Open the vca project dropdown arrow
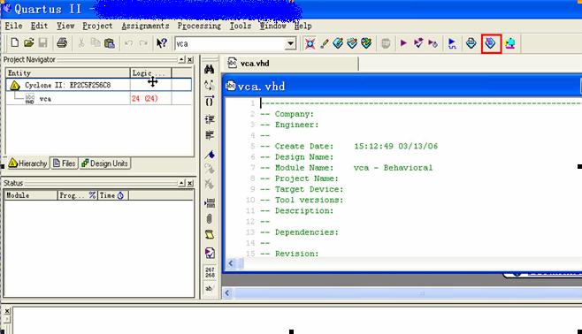The height and width of the screenshot is (334, 582). point(291,44)
